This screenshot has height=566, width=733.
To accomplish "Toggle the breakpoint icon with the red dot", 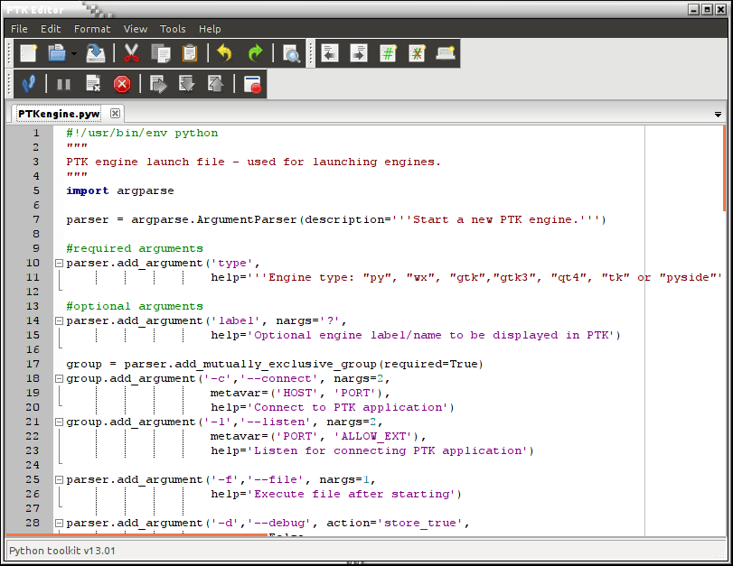I will click(x=252, y=84).
